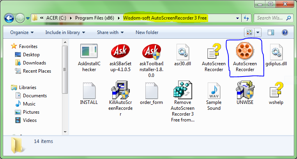Open Music library
Viewport: 297px width, 159px height.
click(x=29, y=104)
